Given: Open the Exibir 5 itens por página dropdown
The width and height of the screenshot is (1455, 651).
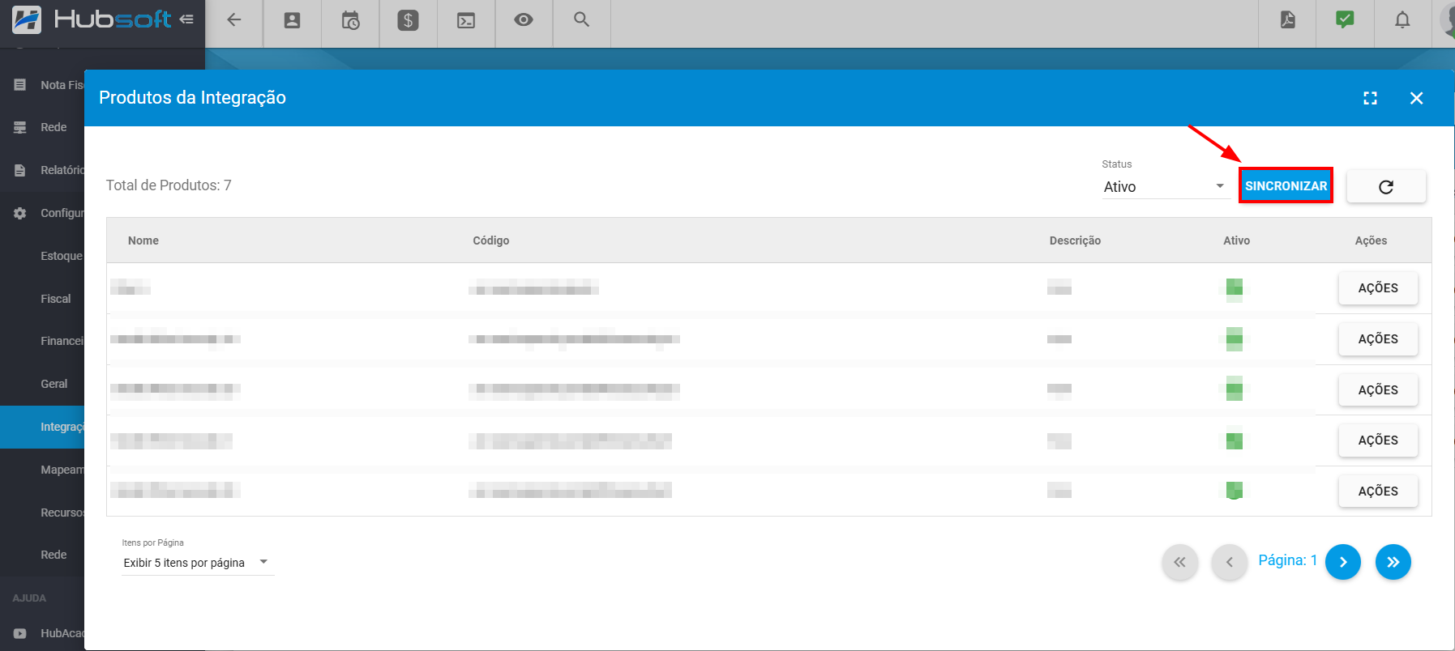Looking at the screenshot, I should (198, 563).
